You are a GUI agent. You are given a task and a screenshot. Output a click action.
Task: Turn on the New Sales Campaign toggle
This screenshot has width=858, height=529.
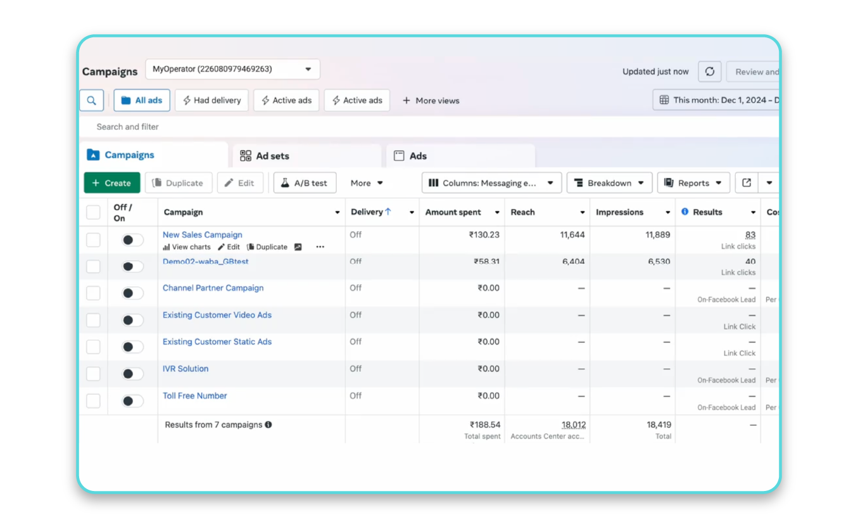click(x=132, y=239)
